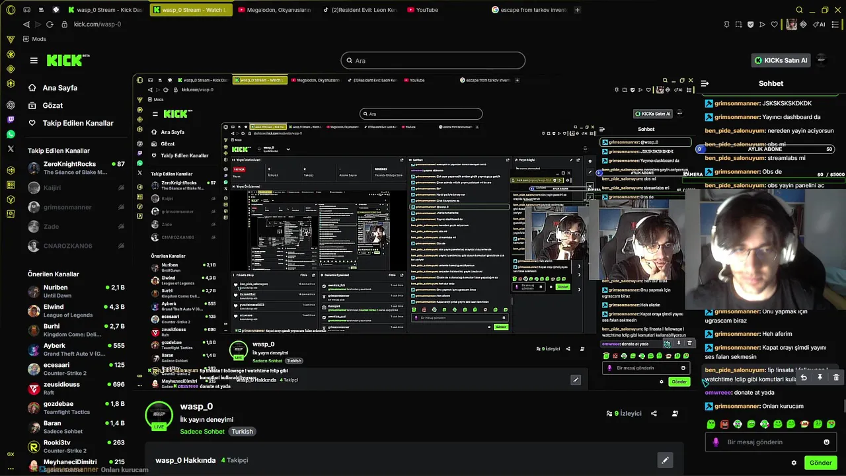Viewport: 846px width, 476px height.
Task: Click the KICKs Satın Al button at the top right
Action: click(781, 60)
